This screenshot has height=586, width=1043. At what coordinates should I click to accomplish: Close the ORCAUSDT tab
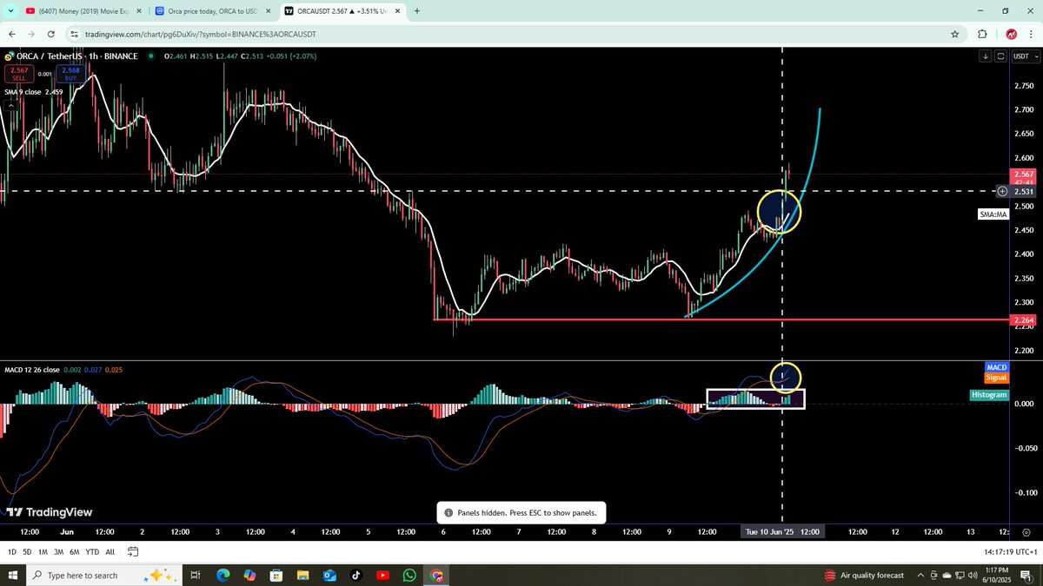click(x=396, y=11)
